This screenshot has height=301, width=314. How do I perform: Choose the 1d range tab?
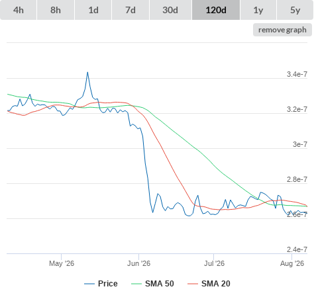click(x=93, y=10)
